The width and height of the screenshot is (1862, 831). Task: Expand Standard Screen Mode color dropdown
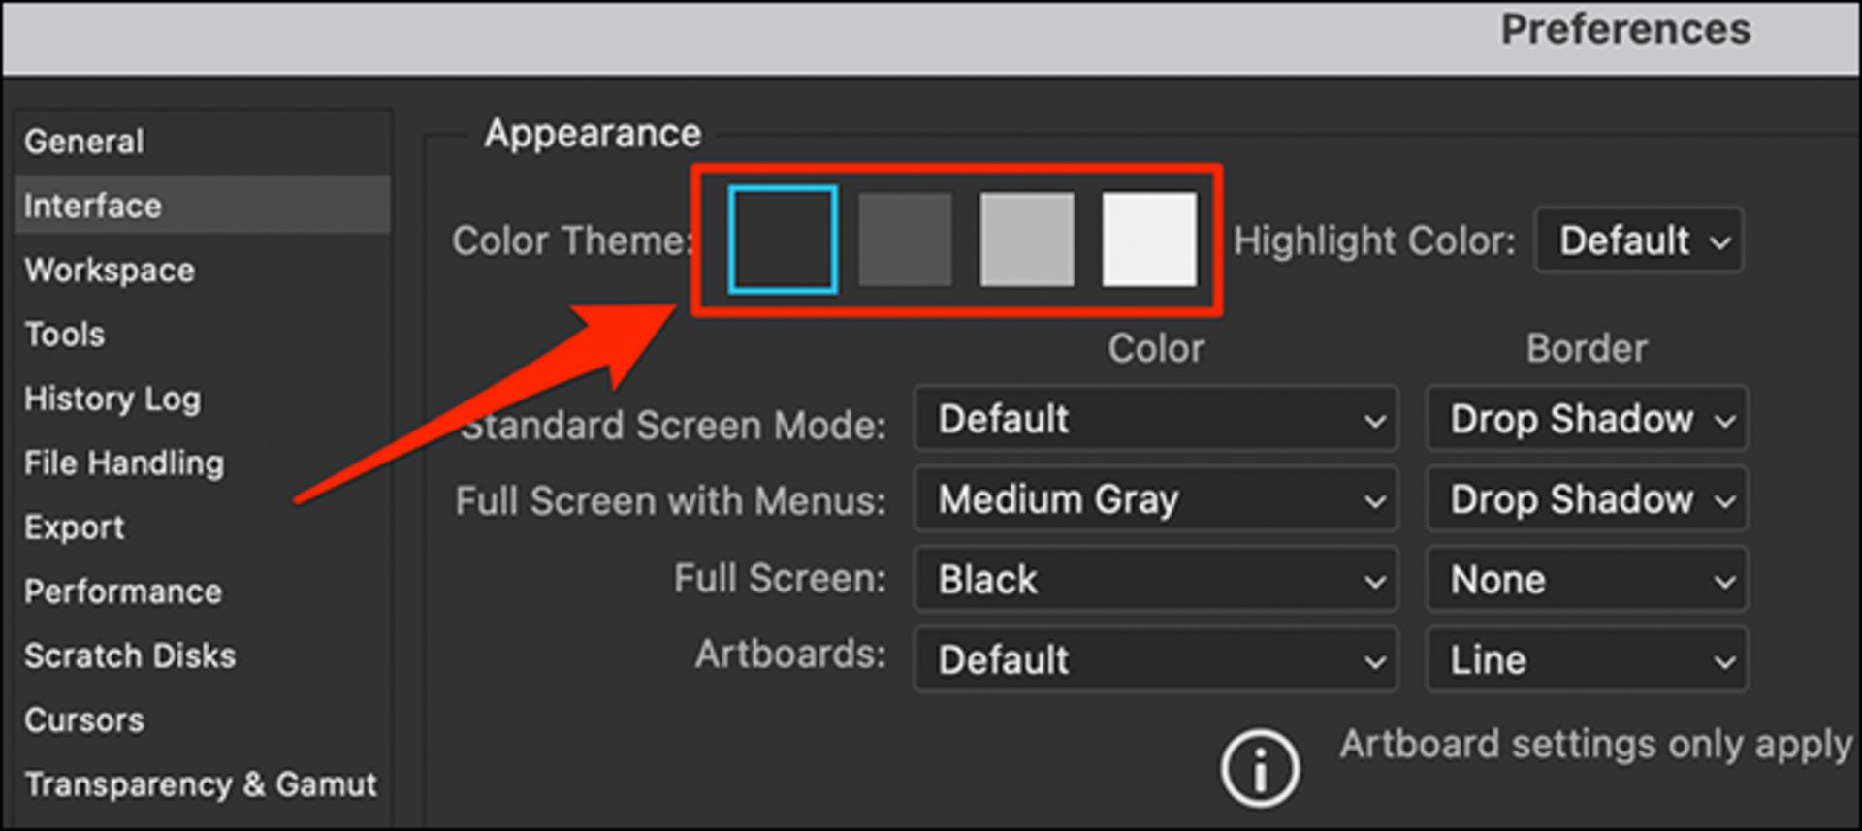[1155, 419]
